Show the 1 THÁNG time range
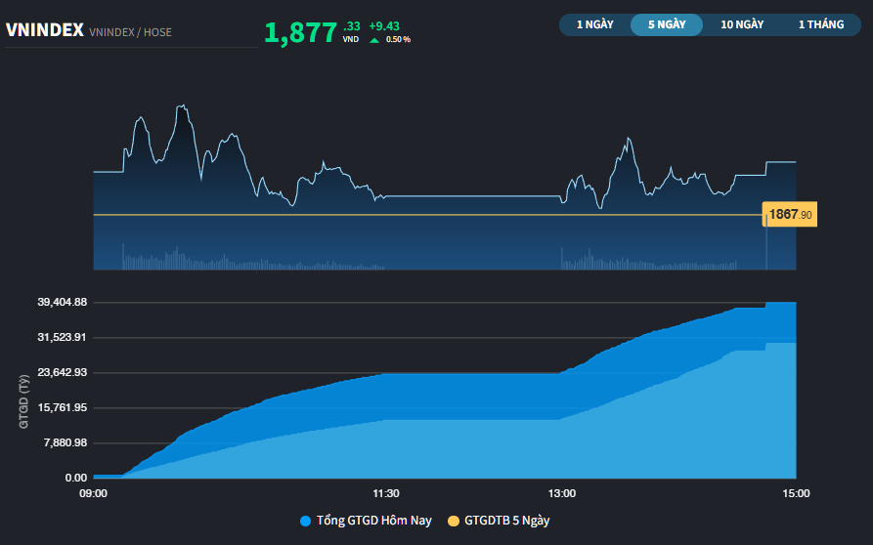The height and width of the screenshot is (545, 873). [820, 24]
